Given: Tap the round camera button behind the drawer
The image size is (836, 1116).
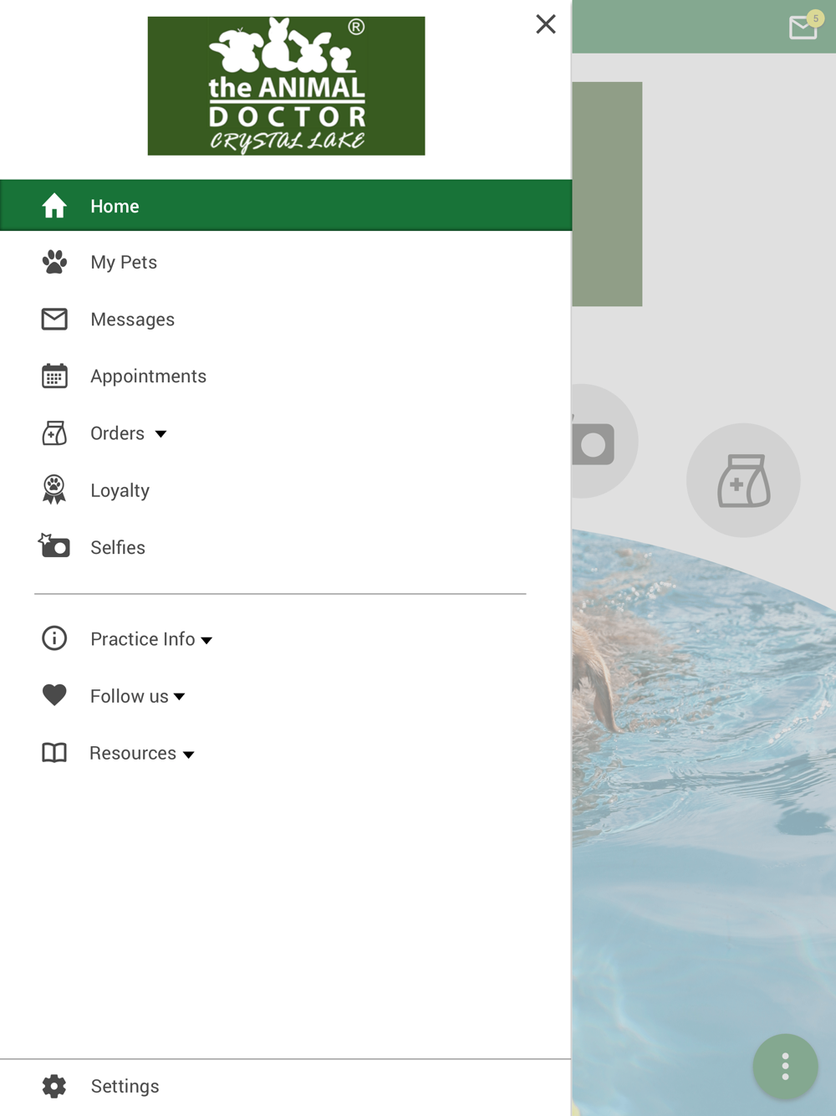Looking at the screenshot, I should (605, 441).
